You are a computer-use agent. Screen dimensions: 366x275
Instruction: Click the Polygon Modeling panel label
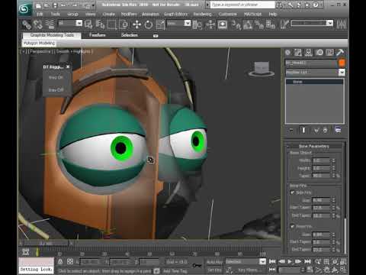point(40,44)
